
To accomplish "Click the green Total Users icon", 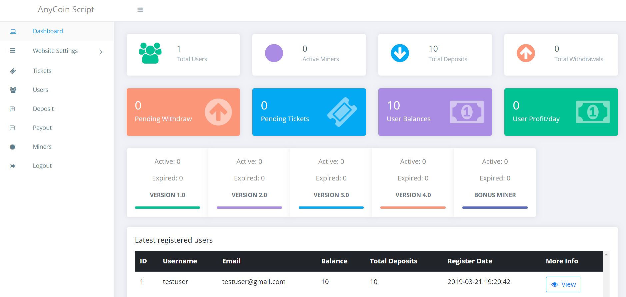I will click(x=150, y=53).
